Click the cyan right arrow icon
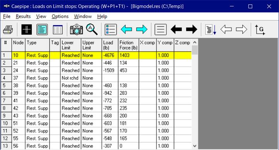 (142, 29)
